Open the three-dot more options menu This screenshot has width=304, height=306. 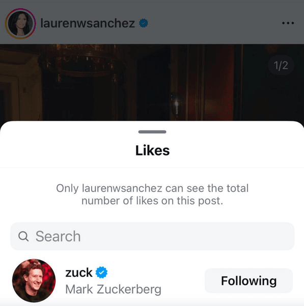tap(288, 23)
